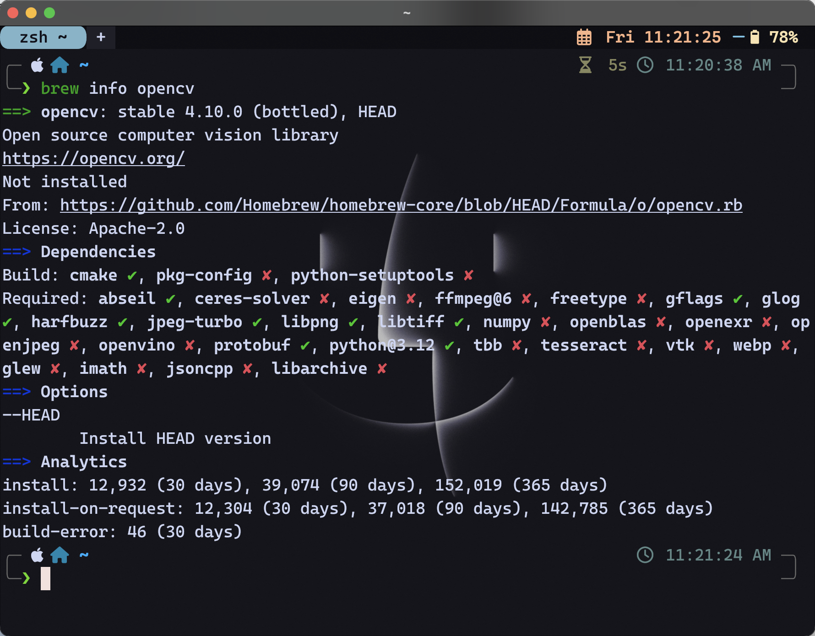815x636 pixels.
Task: Click 'build-error: 46 (30 days)' line
Action: pos(122,532)
